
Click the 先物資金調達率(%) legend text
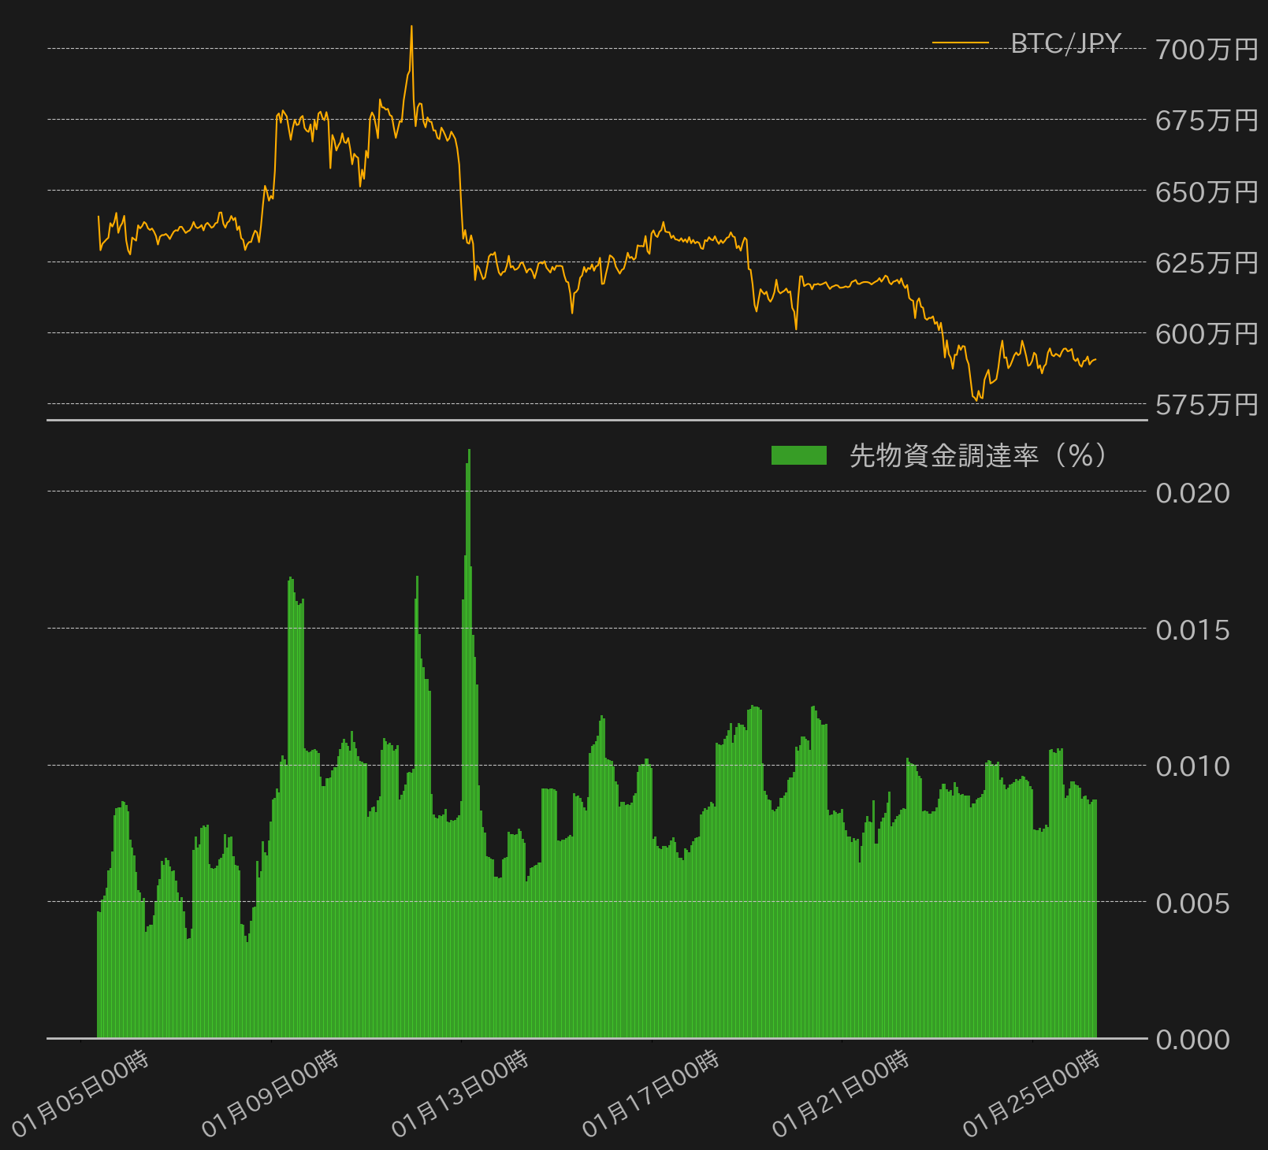coord(978,455)
